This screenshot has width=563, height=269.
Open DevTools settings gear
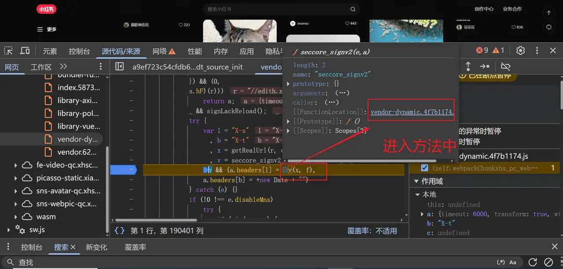520,50
